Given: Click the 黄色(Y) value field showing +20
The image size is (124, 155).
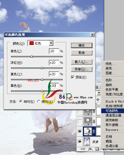Looking at the screenshot, I should 54,74.
